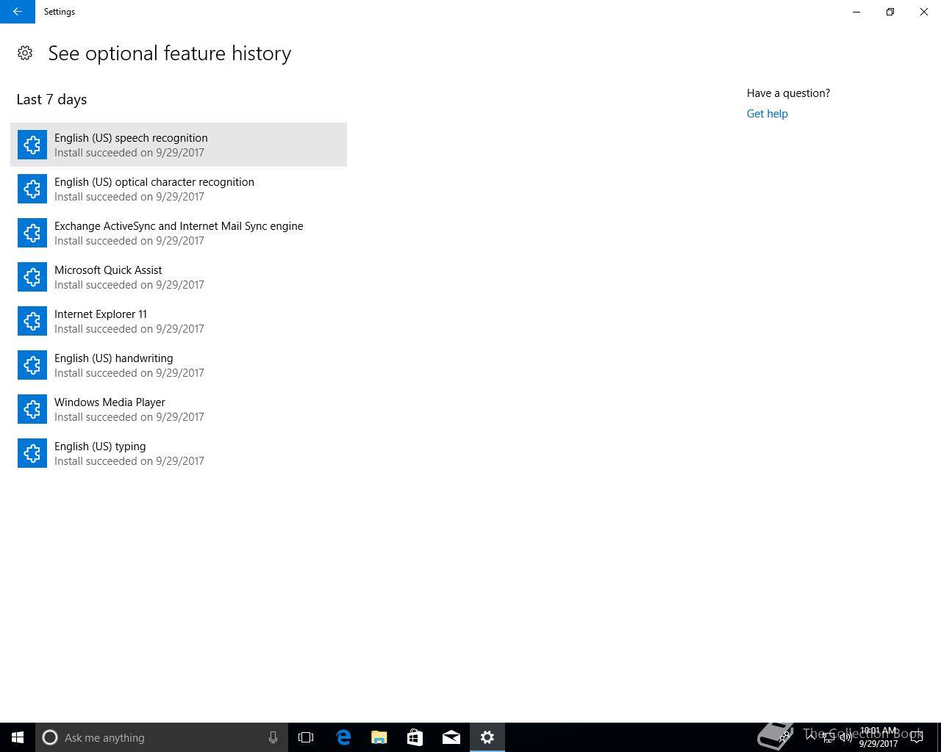
Task: Open Task View from the taskbar
Action: [x=306, y=737]
